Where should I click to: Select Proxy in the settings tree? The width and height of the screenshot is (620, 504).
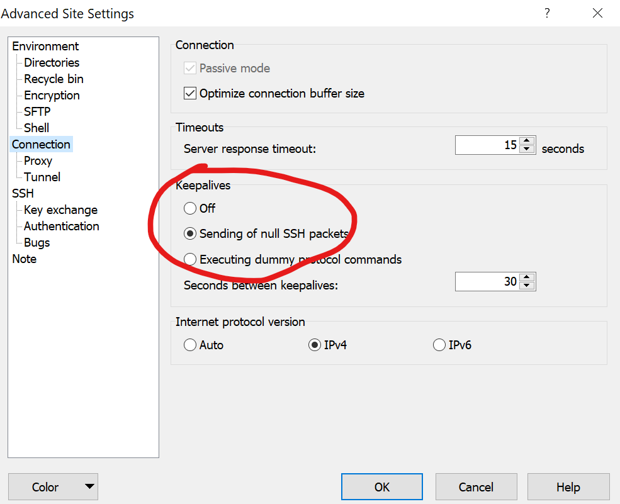click(38, 160)
